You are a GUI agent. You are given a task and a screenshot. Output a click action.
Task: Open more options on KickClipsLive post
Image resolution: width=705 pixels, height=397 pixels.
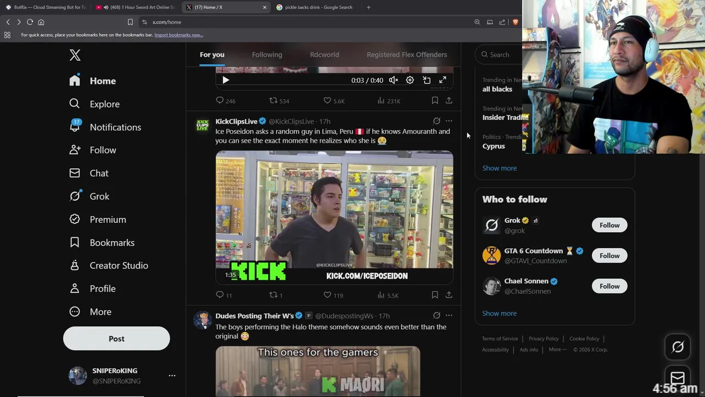[x=449, y=121]
